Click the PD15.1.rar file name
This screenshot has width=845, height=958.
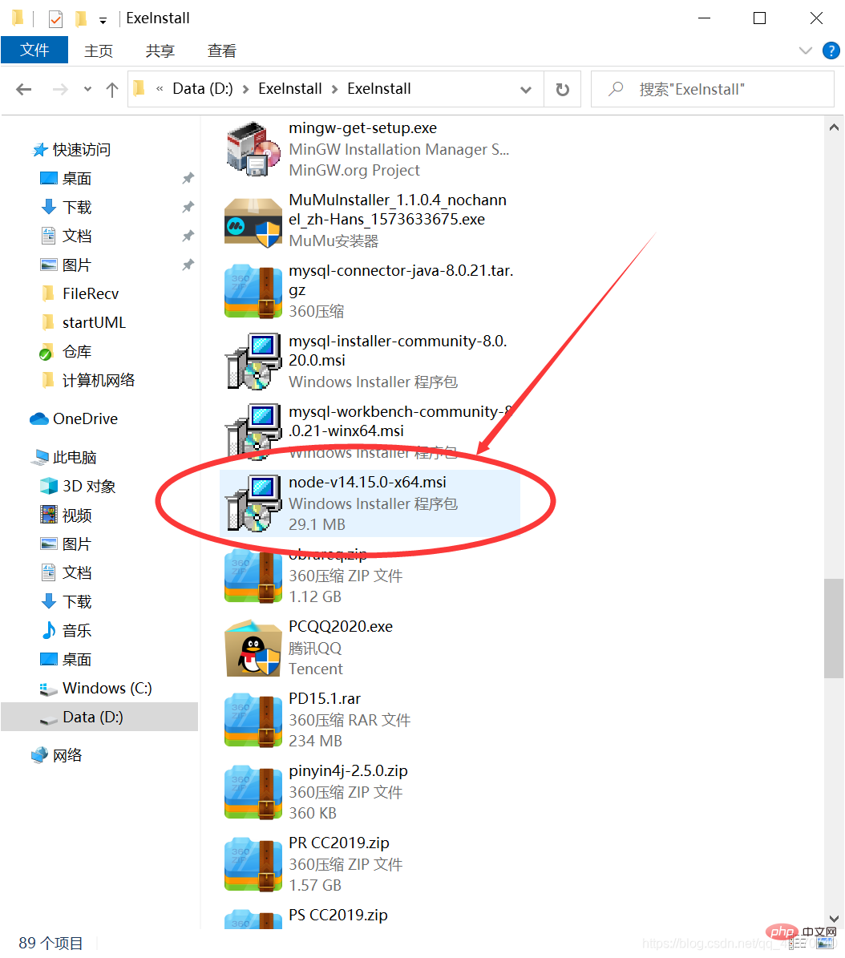pos(325,698)
